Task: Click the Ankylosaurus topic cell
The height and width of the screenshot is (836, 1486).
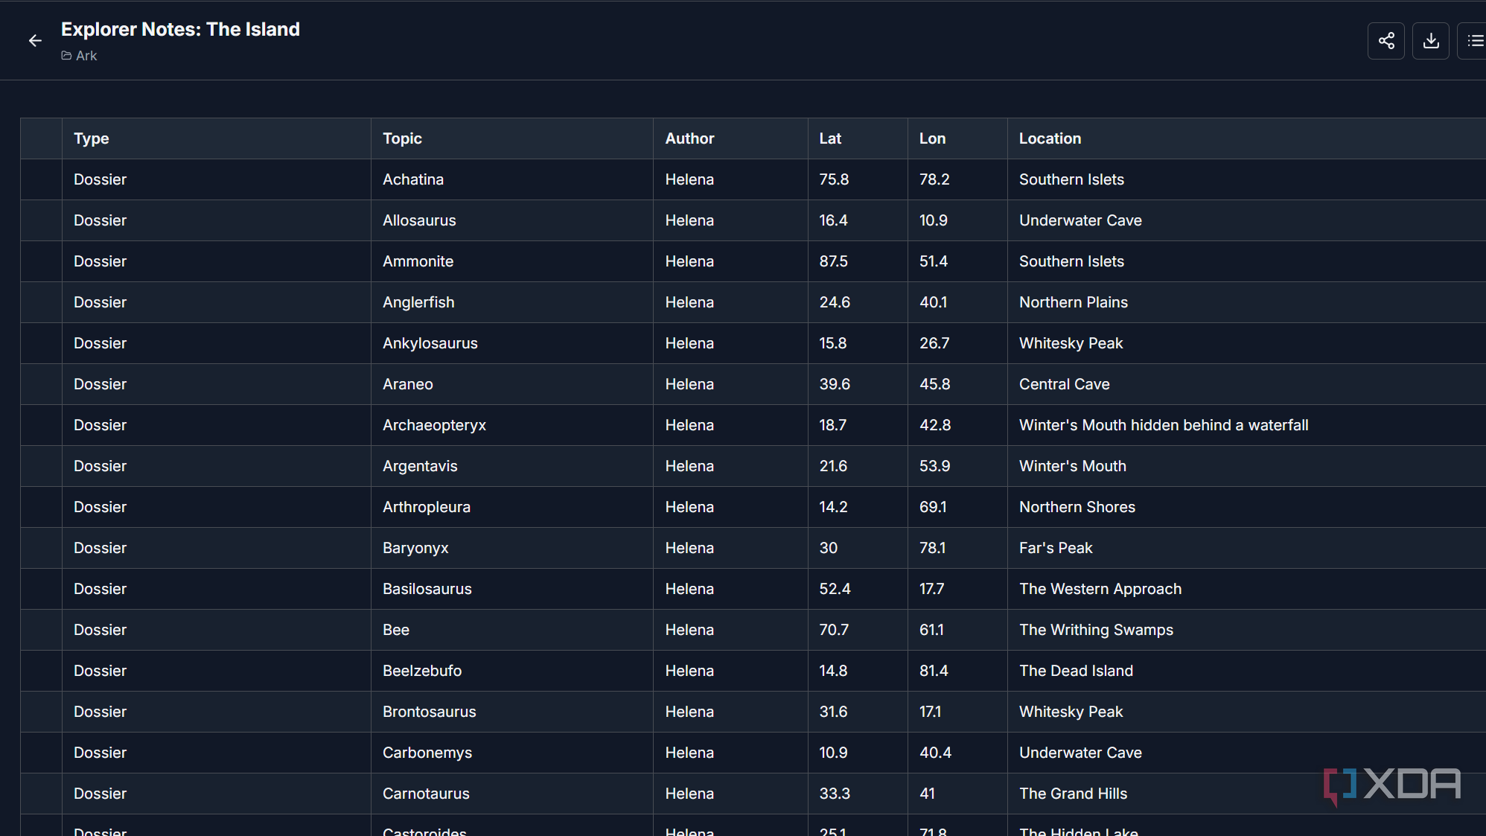Action: click(x=512, y=343)
